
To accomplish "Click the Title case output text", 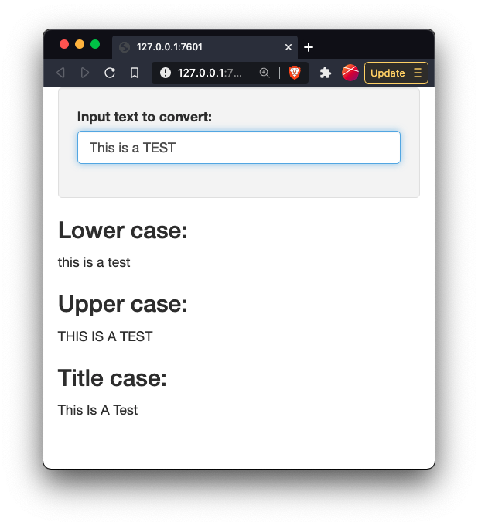I will [97, 410].
